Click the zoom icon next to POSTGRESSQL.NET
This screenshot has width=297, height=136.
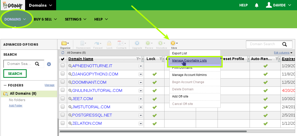(70, 115)
